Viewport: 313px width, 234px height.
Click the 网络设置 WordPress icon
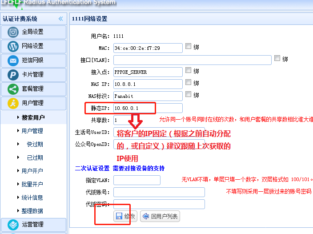click(x=13, y=46)
